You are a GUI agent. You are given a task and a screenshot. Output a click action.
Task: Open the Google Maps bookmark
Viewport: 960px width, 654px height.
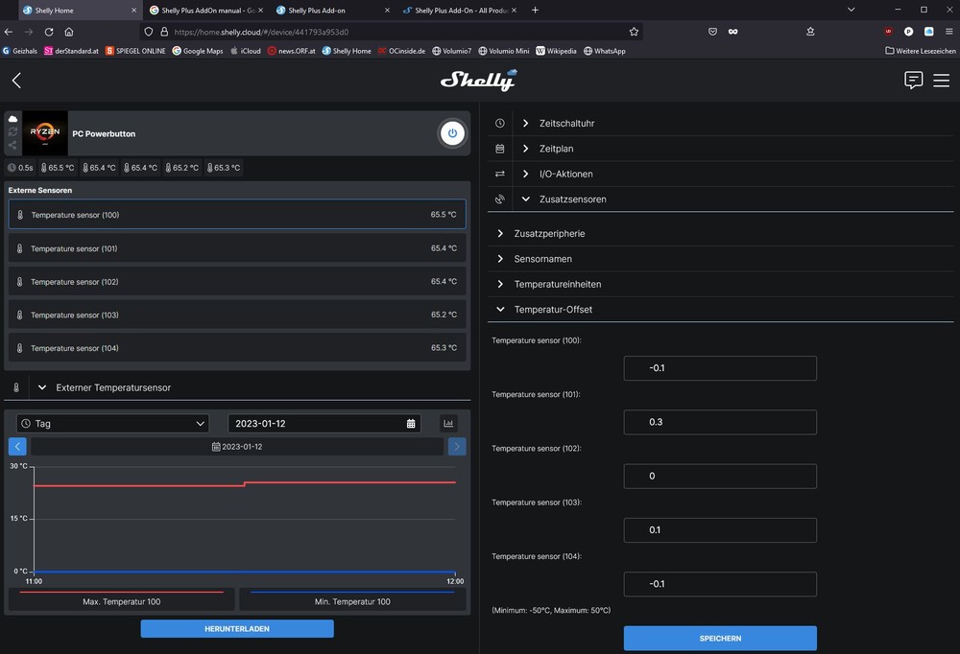(198, 51)
